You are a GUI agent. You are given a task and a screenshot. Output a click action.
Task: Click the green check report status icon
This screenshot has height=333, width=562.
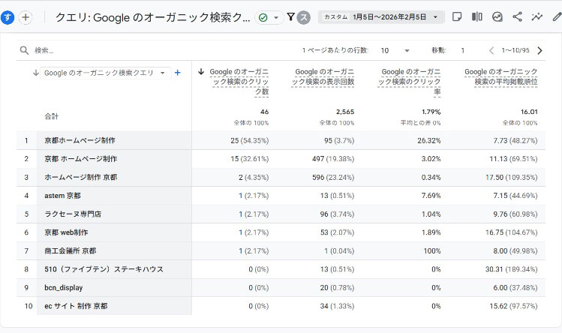coord(263,17)
